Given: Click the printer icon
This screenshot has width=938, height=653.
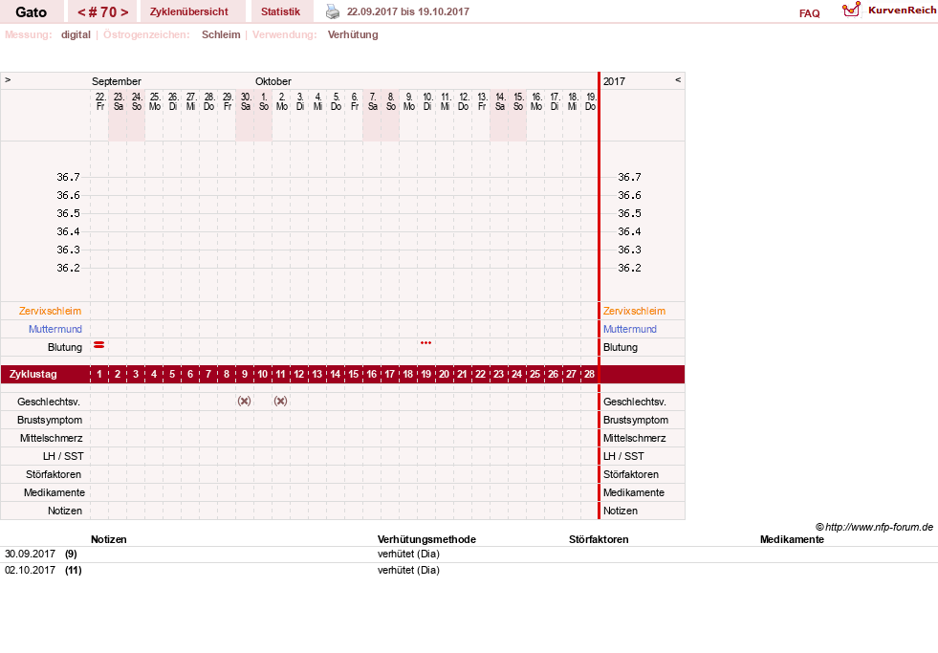Looking at the screenshot, I should [x=333, y=11].
